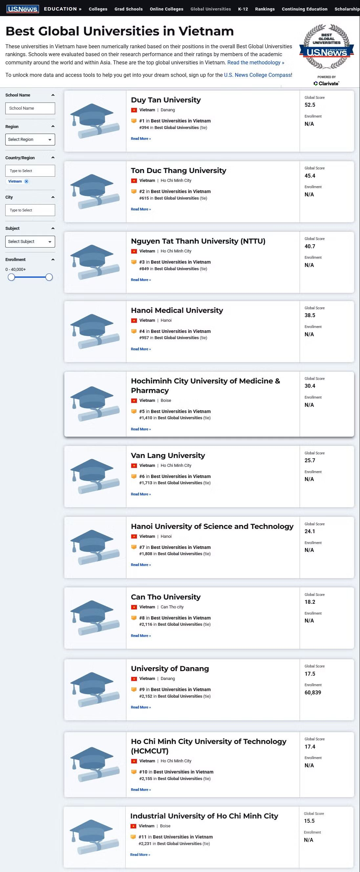Click the City type-to-select input field
Viewport: 360px width, 872px height.
coord(30,210)
